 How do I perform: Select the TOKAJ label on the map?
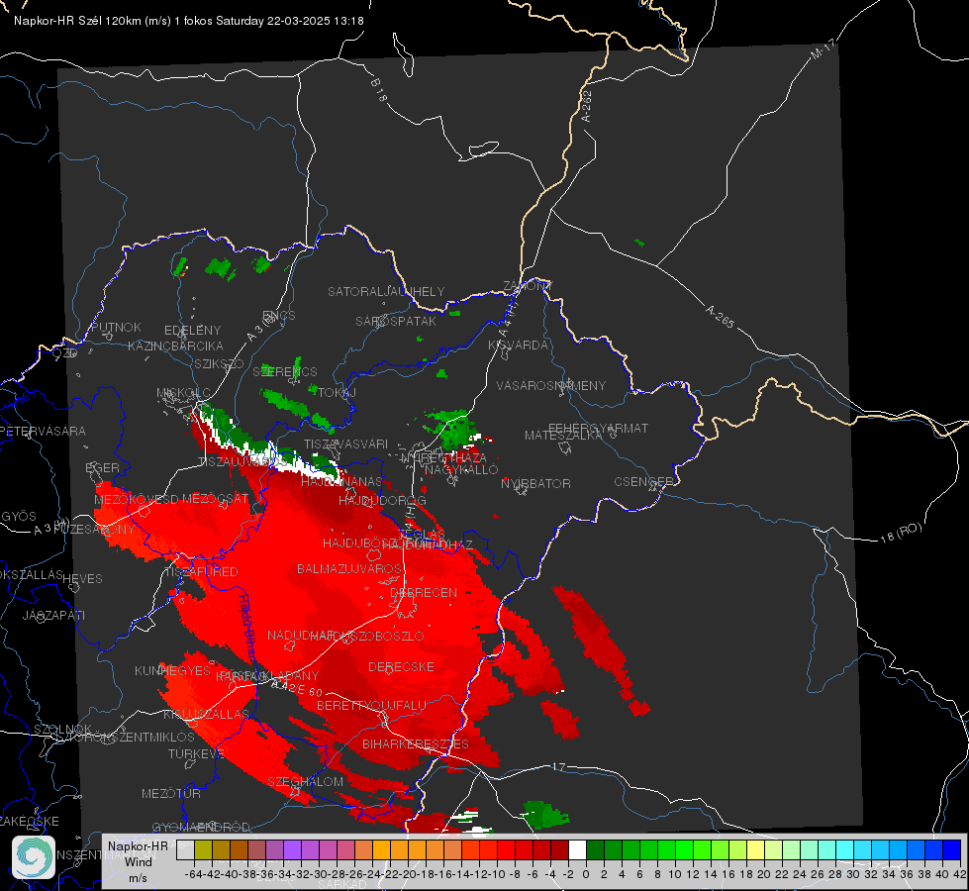(338, 393)
